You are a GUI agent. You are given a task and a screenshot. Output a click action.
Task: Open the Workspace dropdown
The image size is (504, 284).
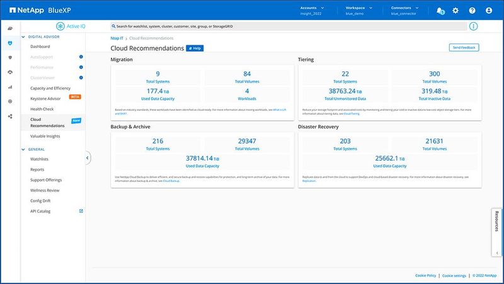(358, 11)
